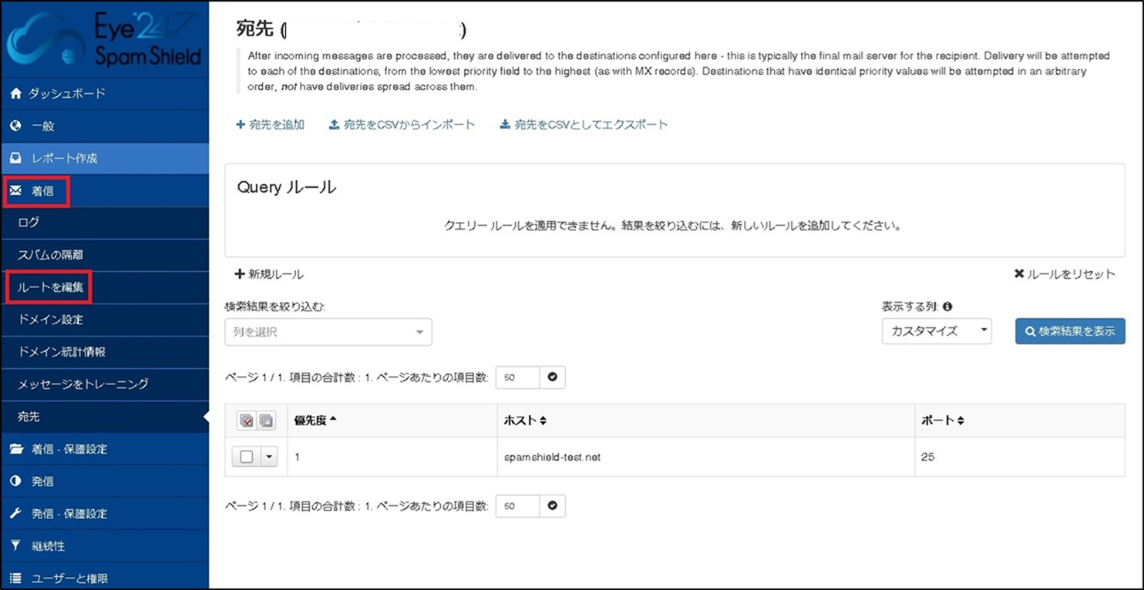
Task: Open the 一般 sidebar section
Action: coord(104,126)
